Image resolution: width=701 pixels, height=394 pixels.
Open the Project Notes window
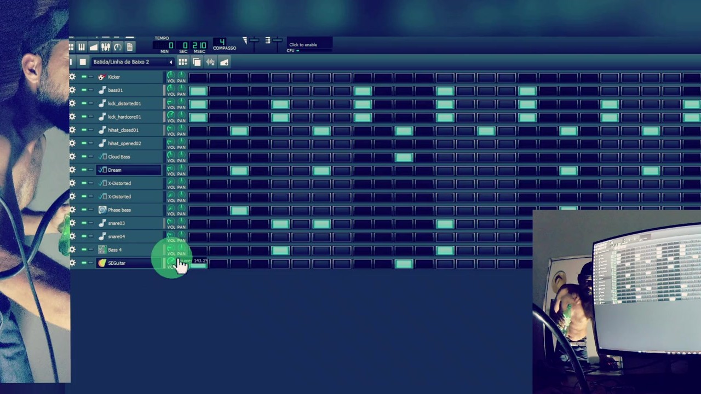coord(130,47)
